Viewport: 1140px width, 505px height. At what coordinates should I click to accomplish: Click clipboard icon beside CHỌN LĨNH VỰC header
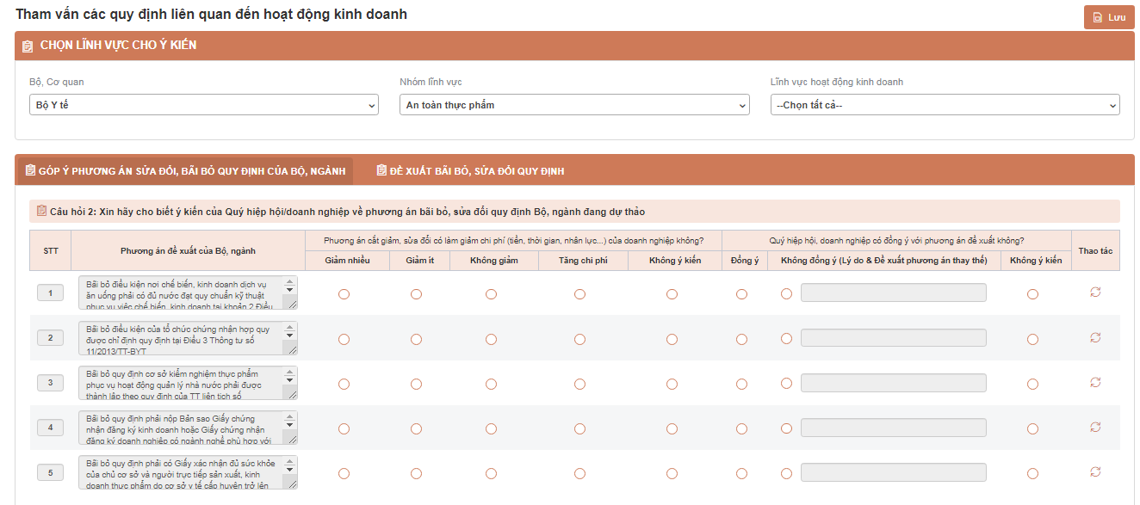pyautogui.click(x=28, y=46)
